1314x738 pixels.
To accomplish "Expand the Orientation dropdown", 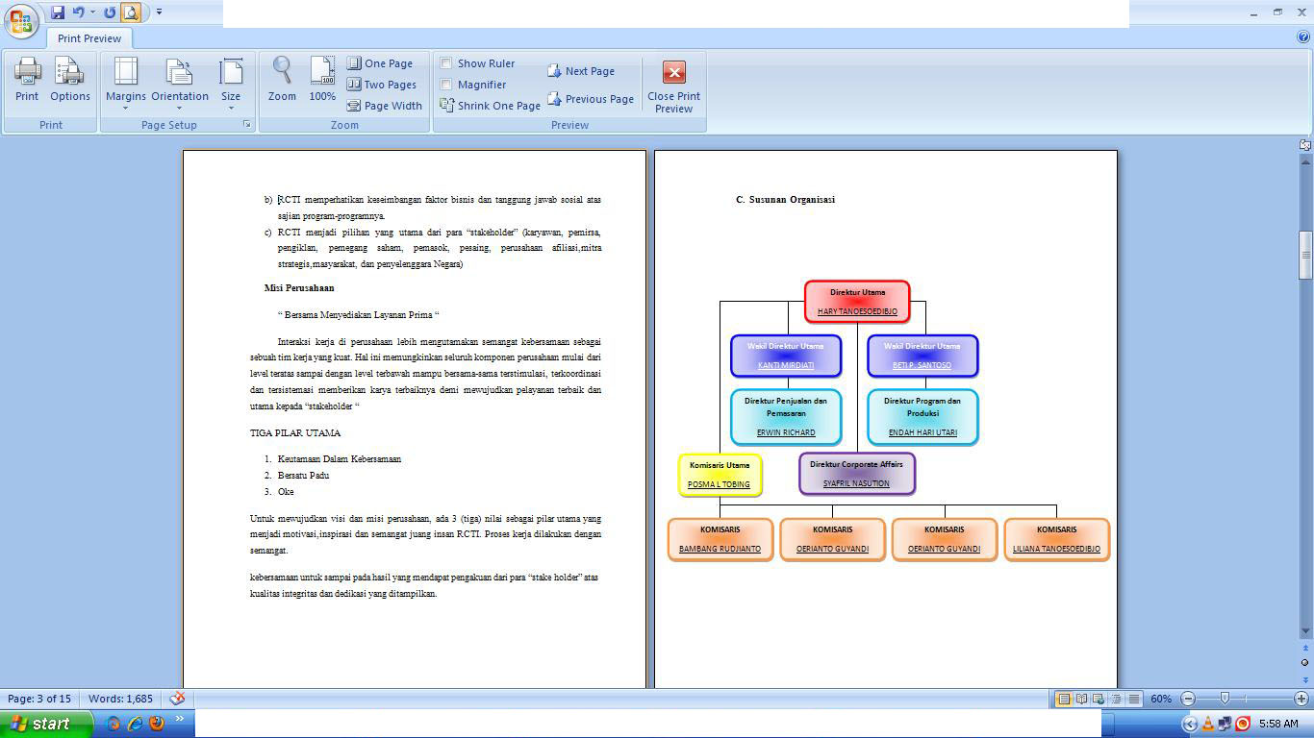I will point(180,84).
